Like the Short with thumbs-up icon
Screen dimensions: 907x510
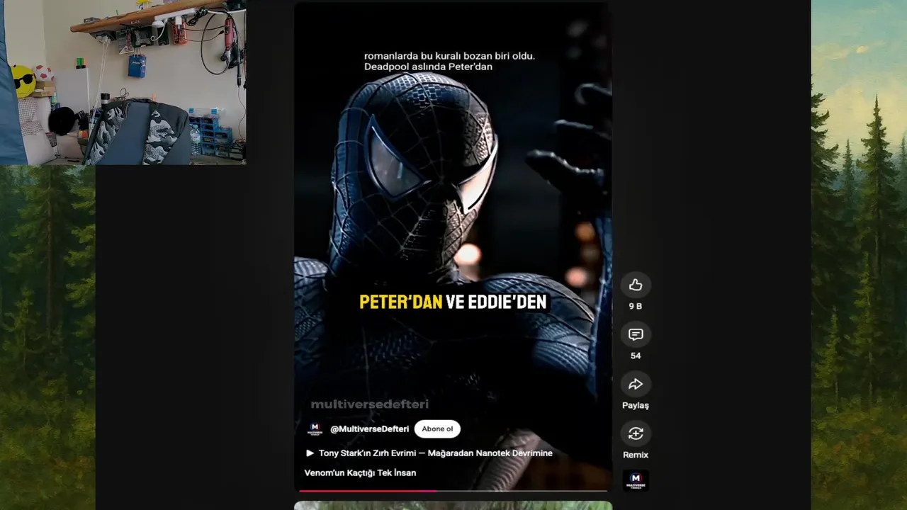[635, 285]
